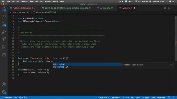
Task: Open the Selection menu
Action: 25,1
